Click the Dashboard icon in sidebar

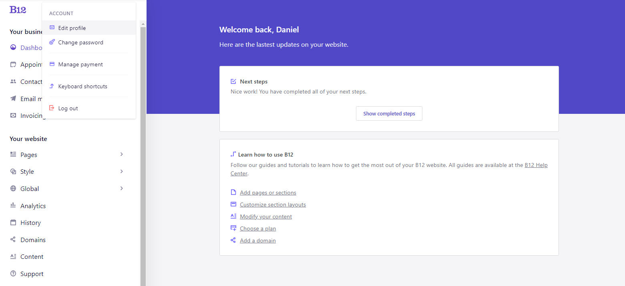tap(13, 48)
